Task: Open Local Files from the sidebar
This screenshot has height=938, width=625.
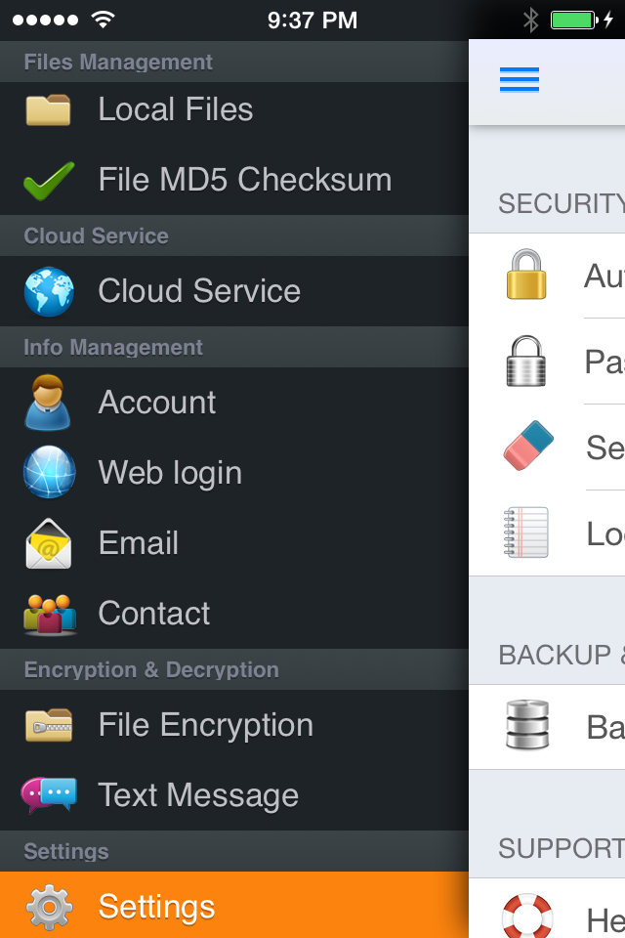Action: (176, 109)
